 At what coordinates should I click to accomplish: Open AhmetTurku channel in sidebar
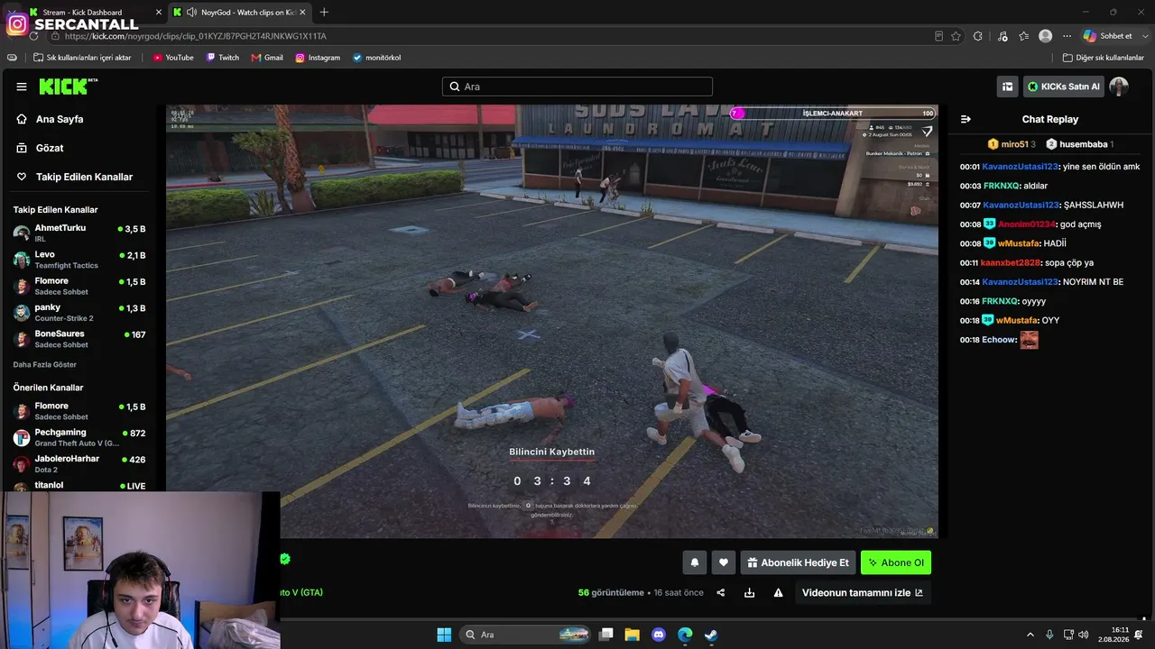point(79,233)
